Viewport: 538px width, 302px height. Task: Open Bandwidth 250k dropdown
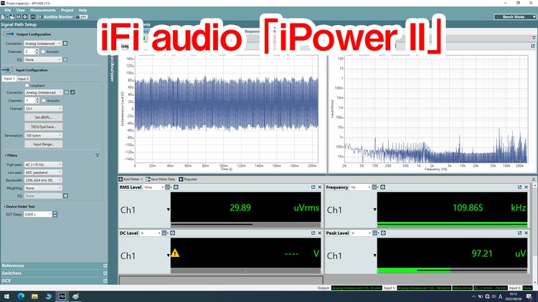(x=44, y=180)
